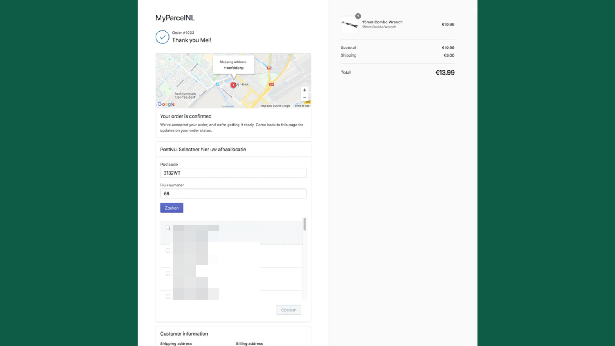The height and width of the screenshot is (346, 615).
Task: Click the Postcode input field
Action: (233, 173)
